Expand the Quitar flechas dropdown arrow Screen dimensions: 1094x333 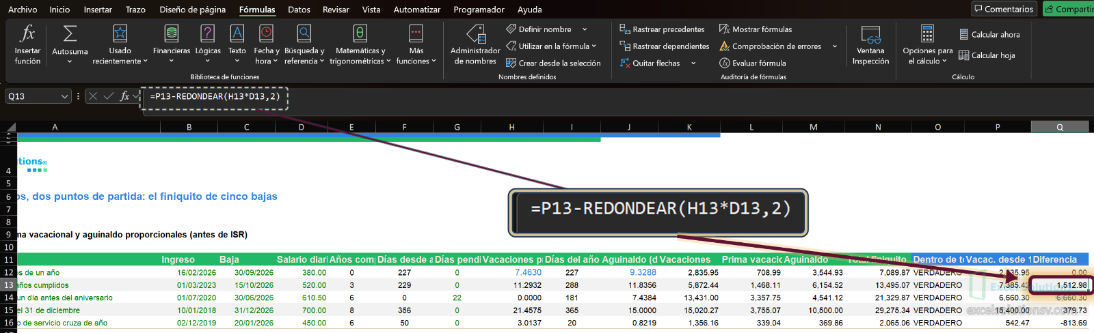click(x=693, y=63)
